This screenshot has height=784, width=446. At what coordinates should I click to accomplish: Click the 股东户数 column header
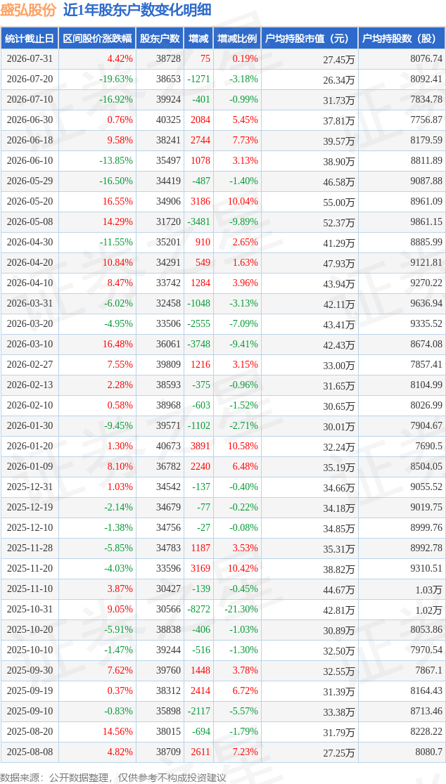click(x=160, y=39)
